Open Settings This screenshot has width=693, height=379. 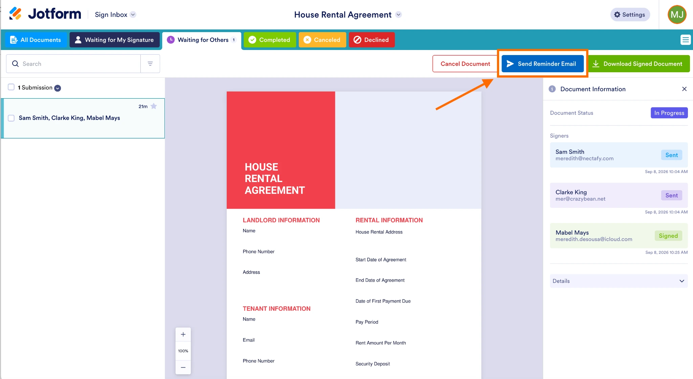(630, 15)
